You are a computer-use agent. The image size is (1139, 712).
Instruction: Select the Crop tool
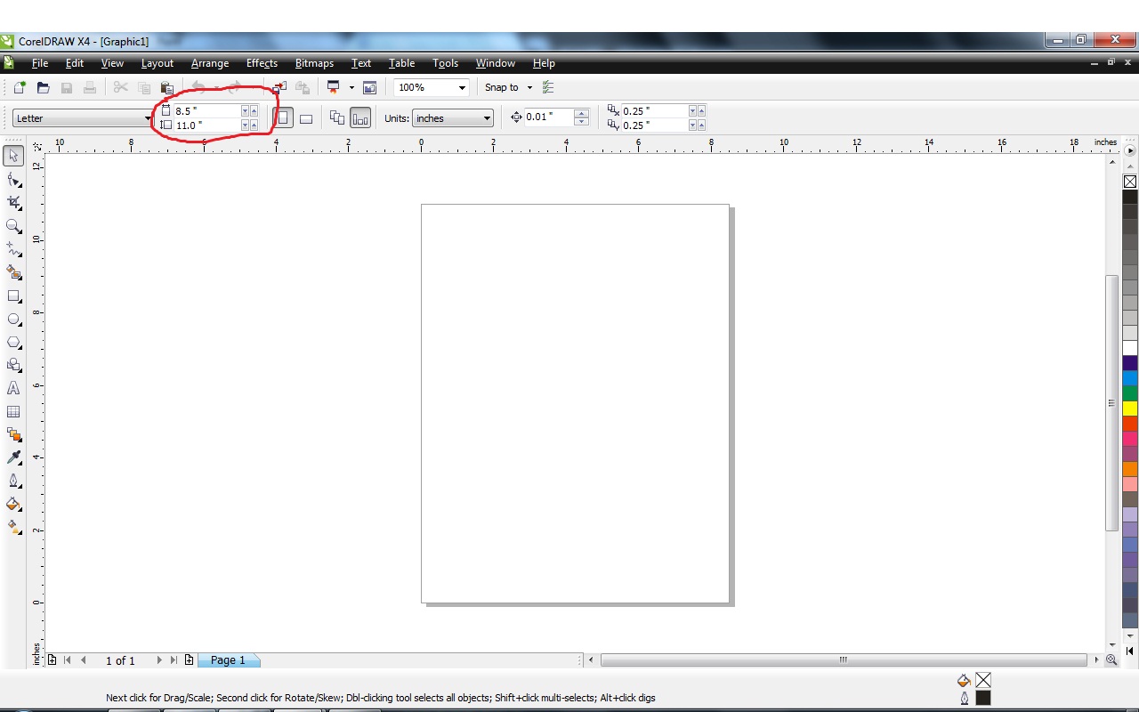point(13,203)
